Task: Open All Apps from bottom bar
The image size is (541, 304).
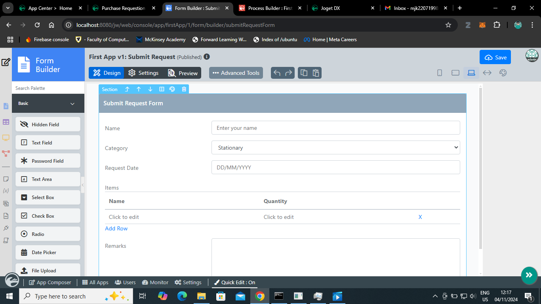Action: 95,282
